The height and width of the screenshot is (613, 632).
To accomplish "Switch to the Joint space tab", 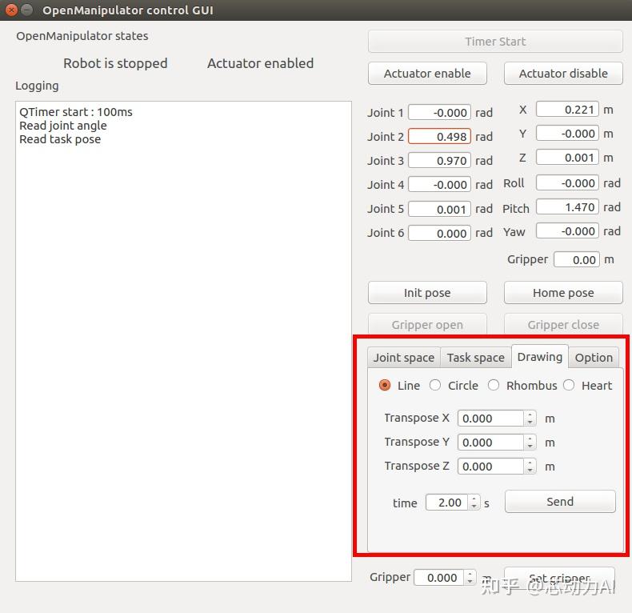I will [403, 358].
